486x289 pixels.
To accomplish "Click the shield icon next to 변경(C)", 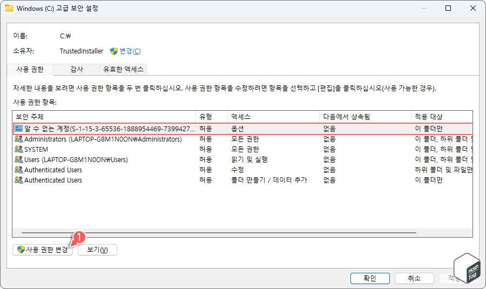I will pos(114,51).
